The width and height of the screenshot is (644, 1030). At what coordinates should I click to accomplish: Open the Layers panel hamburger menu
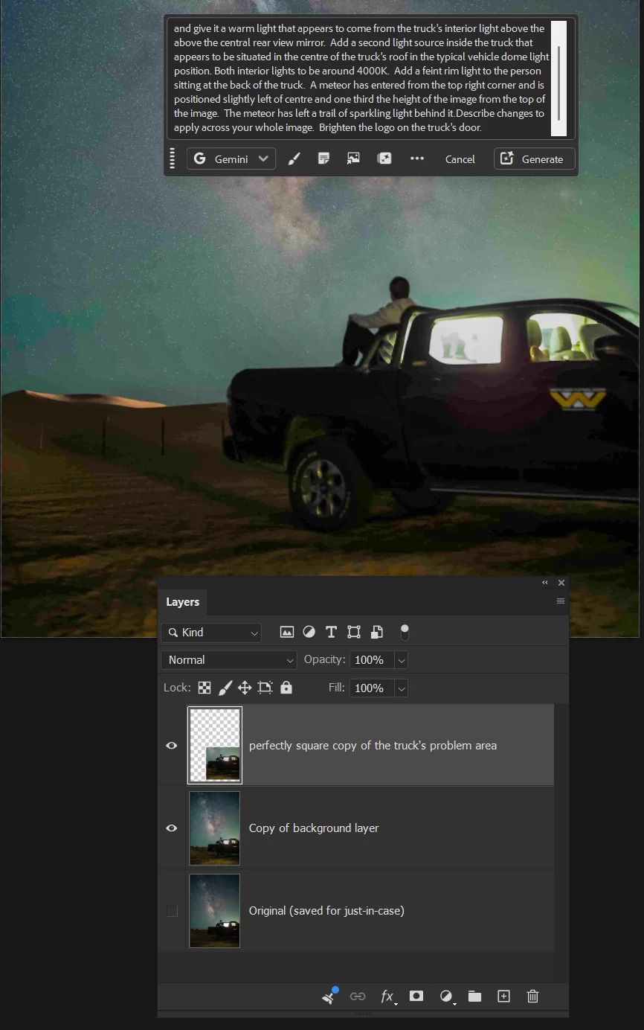coord(560,601)
